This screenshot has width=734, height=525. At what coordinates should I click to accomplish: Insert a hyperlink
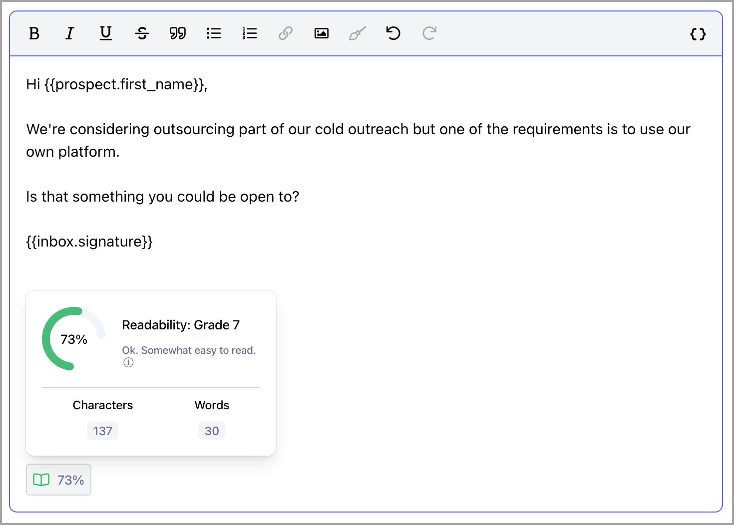(286, 33)
